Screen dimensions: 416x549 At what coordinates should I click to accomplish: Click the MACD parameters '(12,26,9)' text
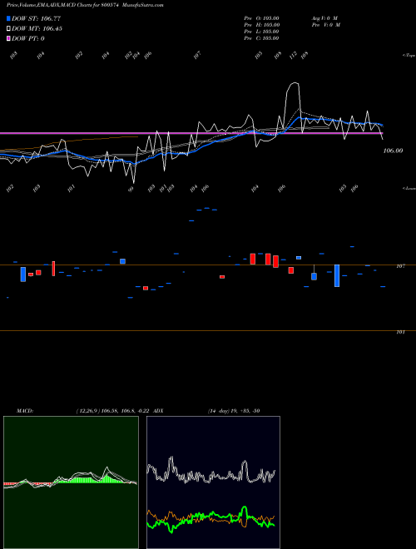coord(88,411)
